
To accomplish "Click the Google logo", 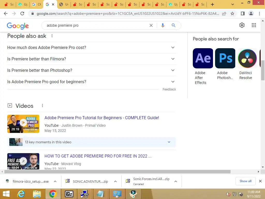I will tap(18, 26).
